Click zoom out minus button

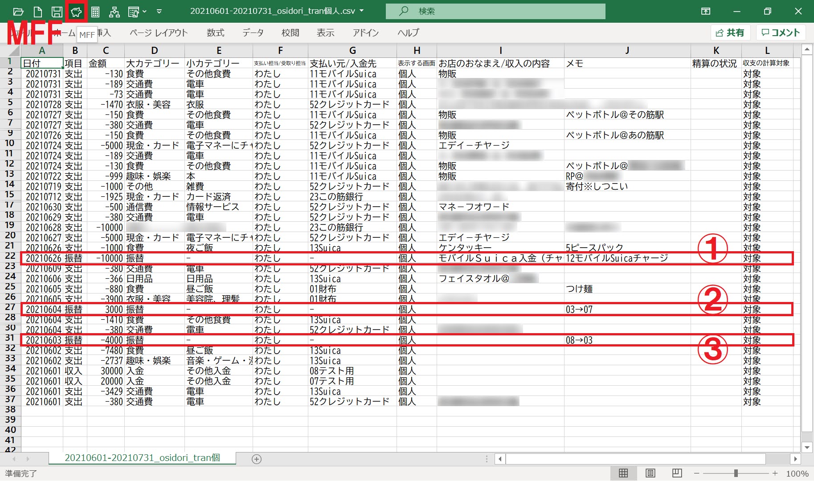(x=697, y=473)
